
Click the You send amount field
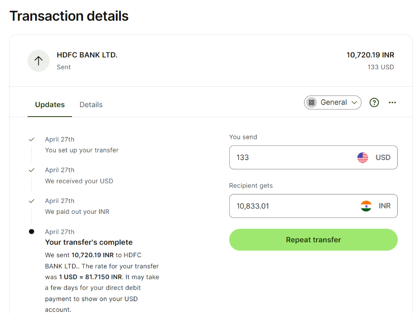coord(314,157)
